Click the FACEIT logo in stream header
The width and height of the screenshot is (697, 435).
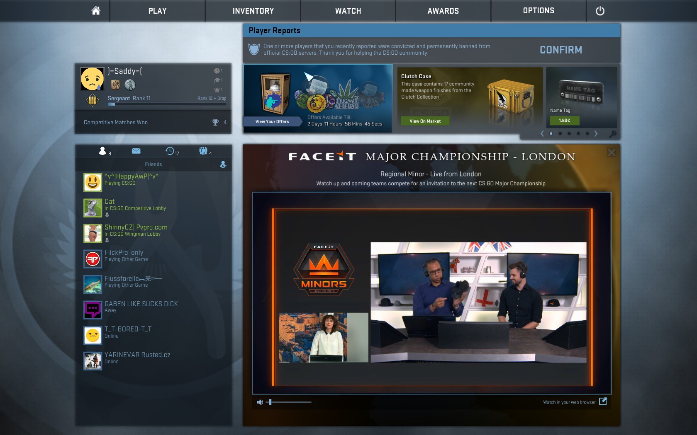coord(322,156)
